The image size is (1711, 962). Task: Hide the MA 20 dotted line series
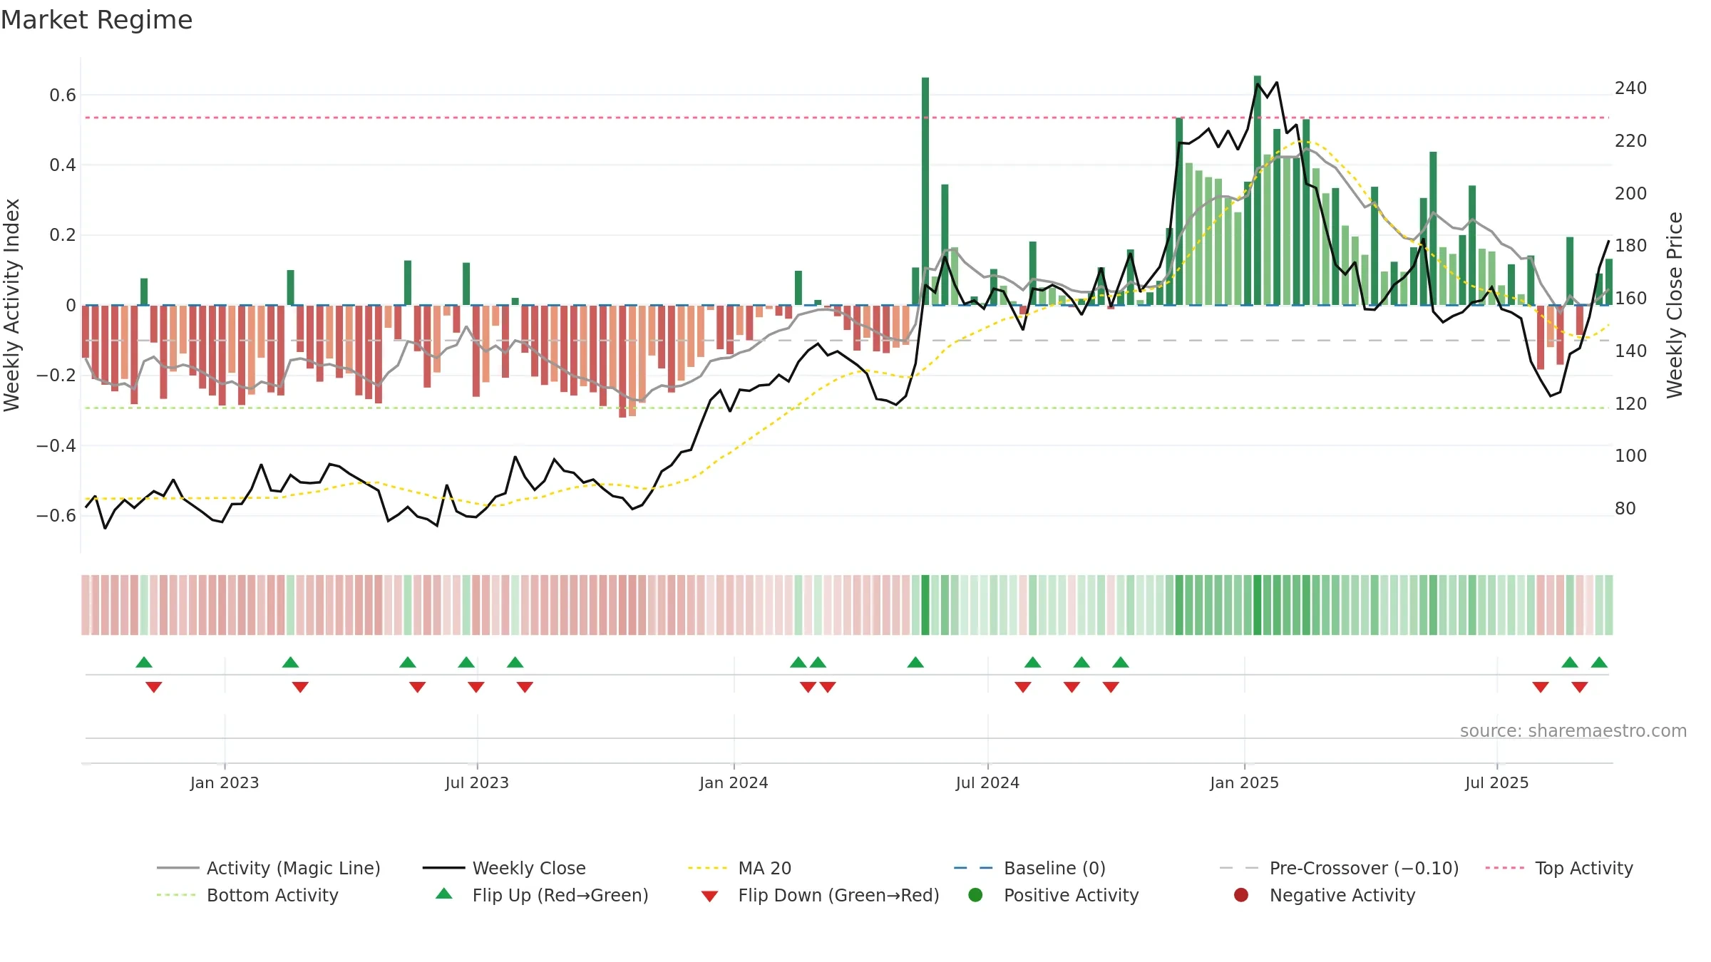[x=739, y=868]
